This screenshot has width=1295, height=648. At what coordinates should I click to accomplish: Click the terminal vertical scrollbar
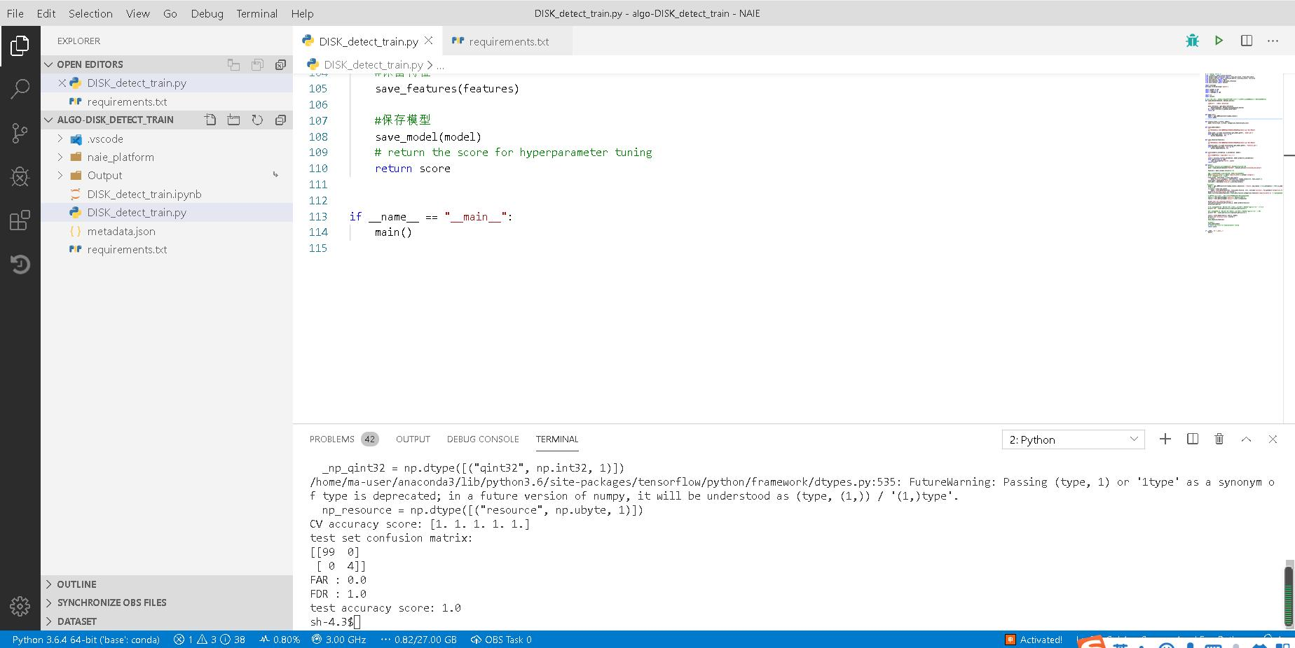pyautogui.click(x=1289, y=595)
